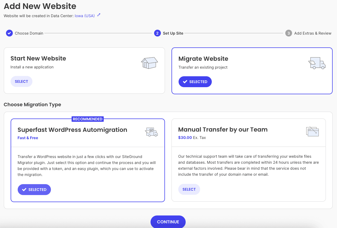
Task: Click the Set Up Site step
Action: [173, 33]
